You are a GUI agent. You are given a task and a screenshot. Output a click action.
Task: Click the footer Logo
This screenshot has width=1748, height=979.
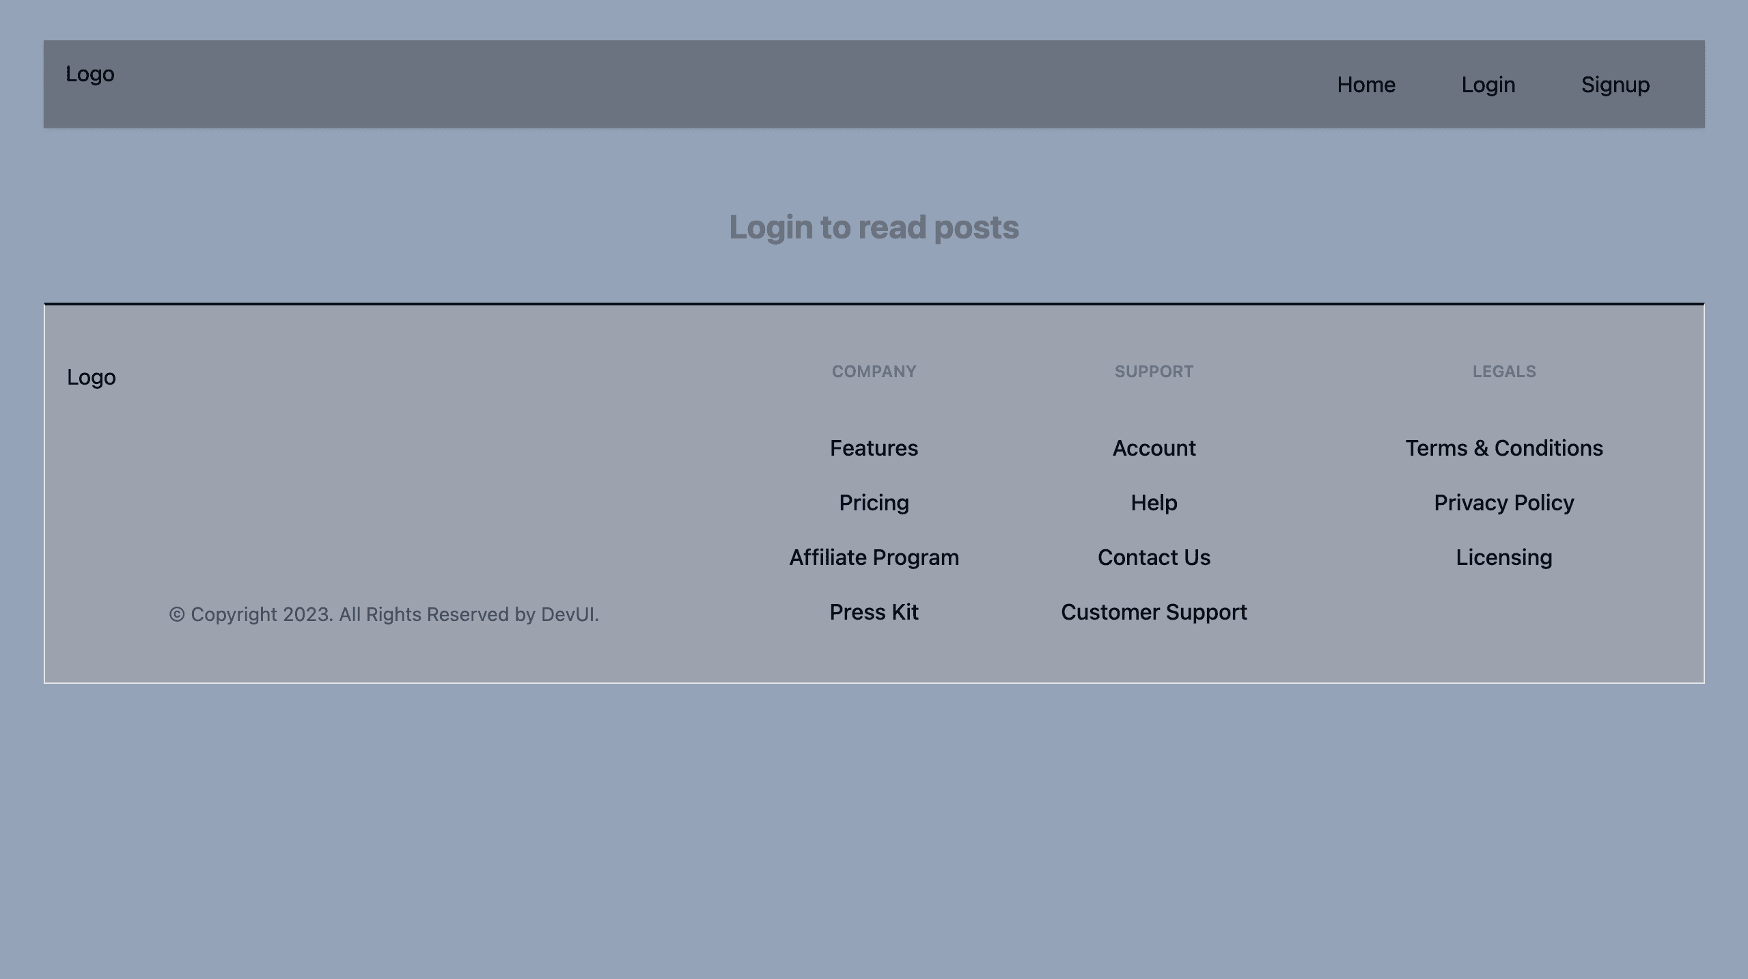92,377
